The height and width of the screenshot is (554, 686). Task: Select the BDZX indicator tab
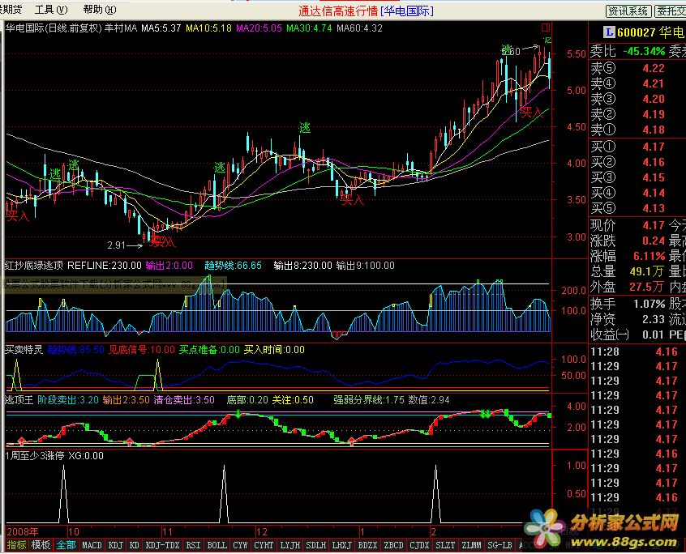(x=367, y=545)
